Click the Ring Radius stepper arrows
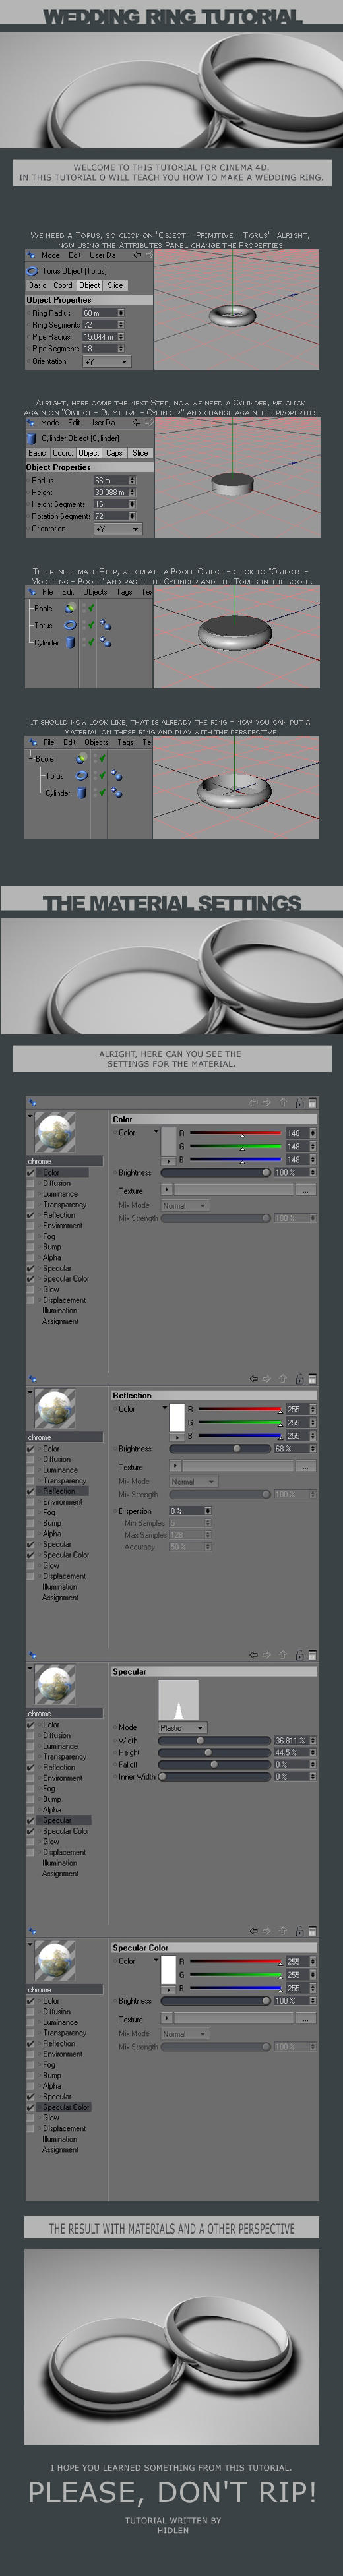343x2576 pixels. 121,313
